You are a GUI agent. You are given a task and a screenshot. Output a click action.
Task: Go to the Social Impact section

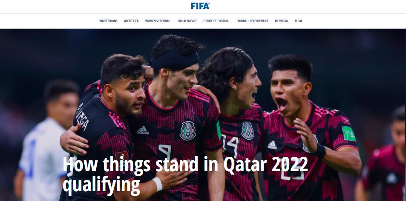click(187, 21)
